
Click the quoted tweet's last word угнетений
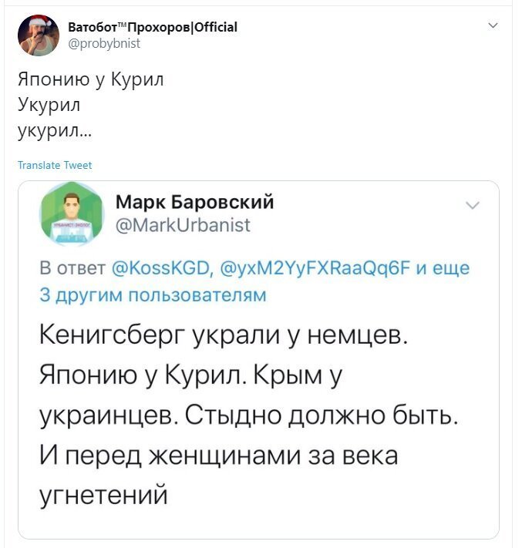[103, 496]
